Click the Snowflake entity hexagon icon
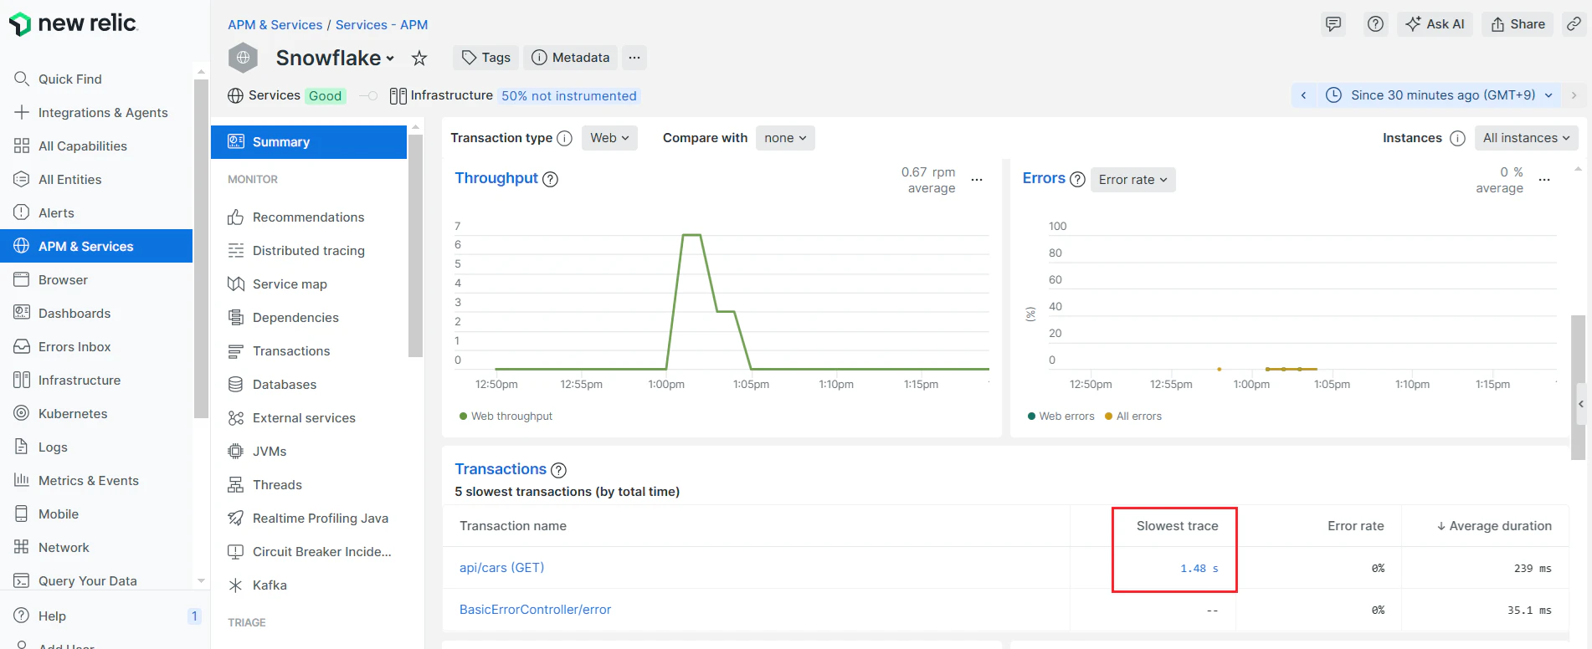This screenshot has height=649, width=1592. 243,58
